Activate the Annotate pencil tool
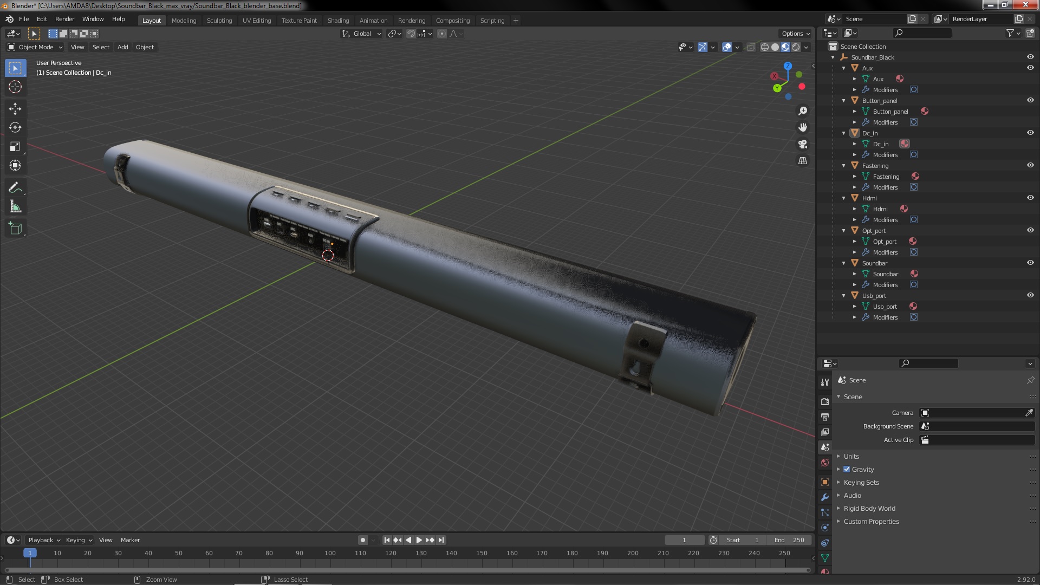Viewport: 1040px width, 585px height. [15, 187]
